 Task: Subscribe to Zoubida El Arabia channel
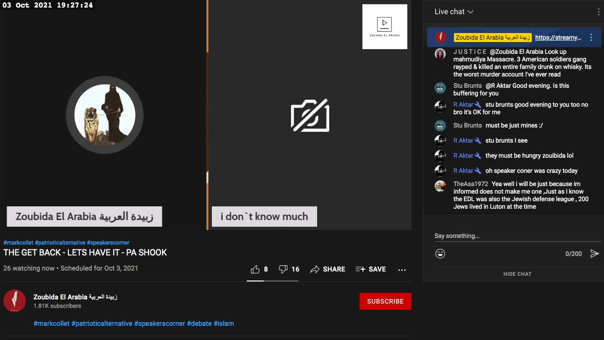click(386, 301)
